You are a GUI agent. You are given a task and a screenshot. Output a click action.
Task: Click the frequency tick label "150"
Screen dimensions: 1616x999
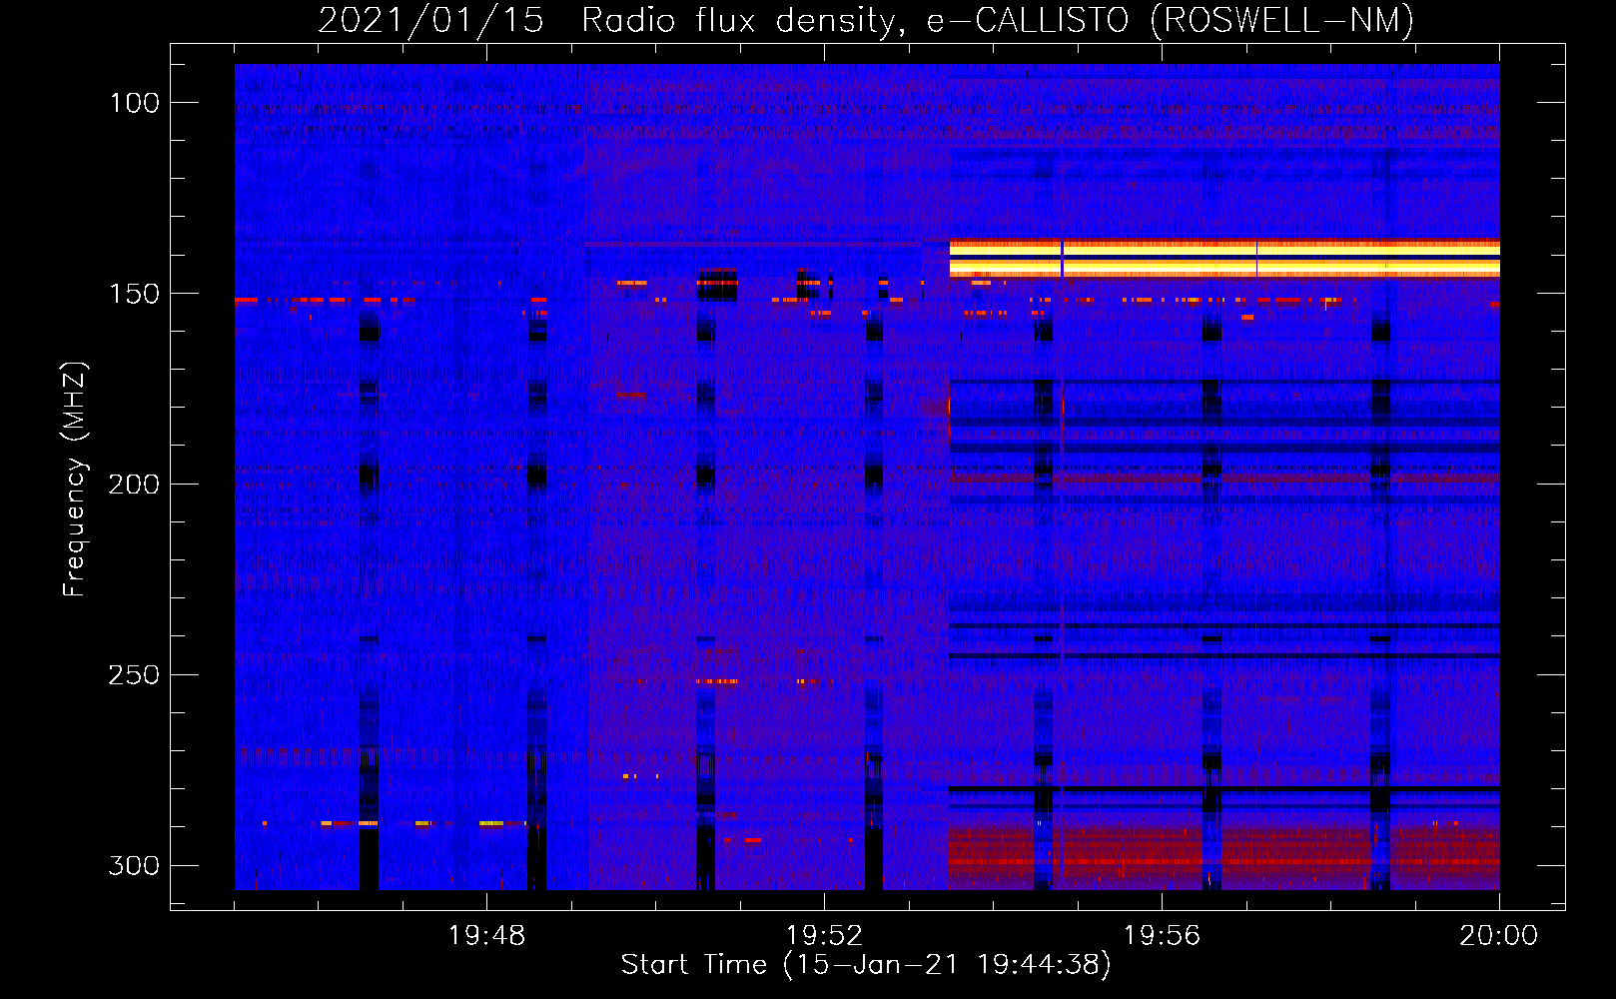pyautogui.click(x=135, y=294)
